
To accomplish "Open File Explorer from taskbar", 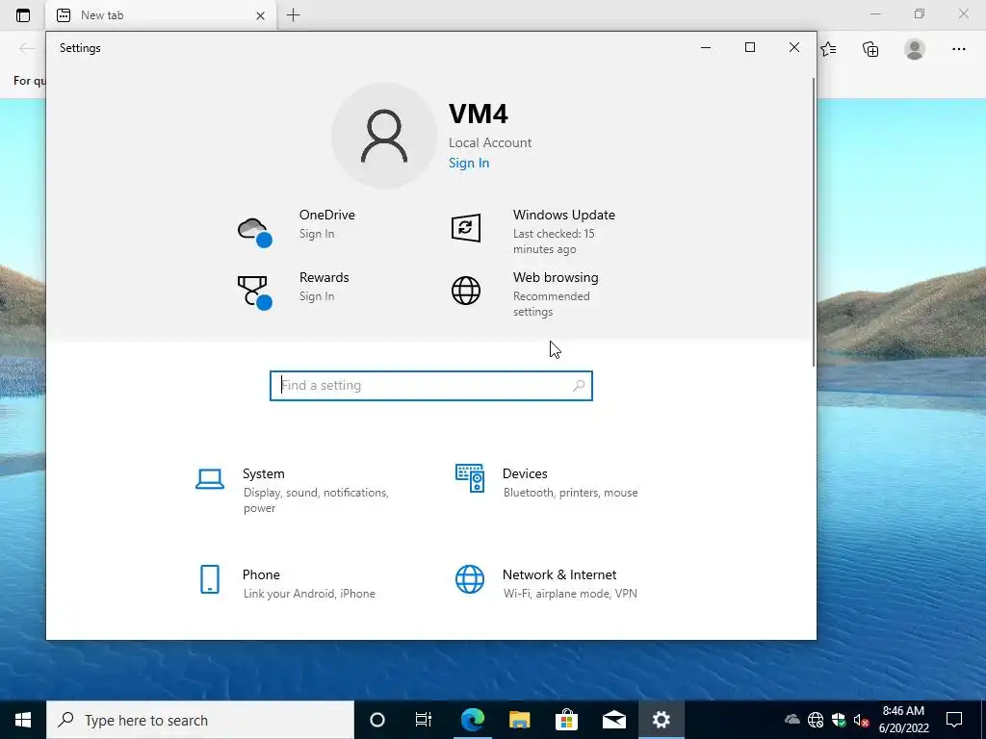I will [x=519, y=720].
